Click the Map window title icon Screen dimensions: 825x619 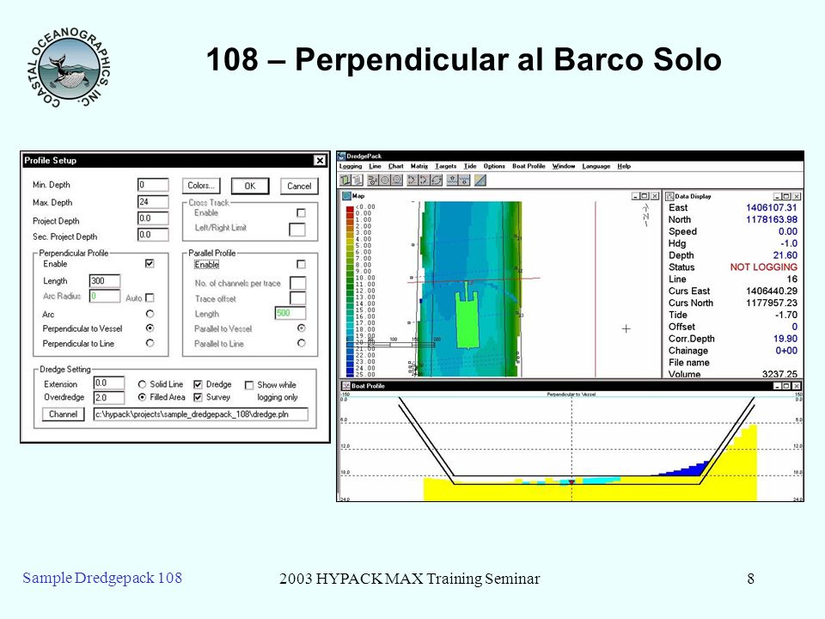click(346, 196)
